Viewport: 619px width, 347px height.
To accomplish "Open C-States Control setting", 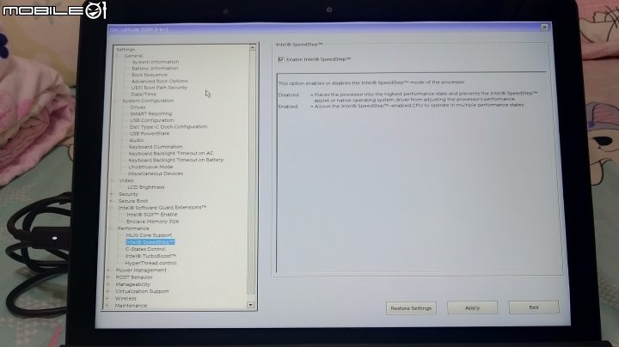I will (x=145, y=249).
